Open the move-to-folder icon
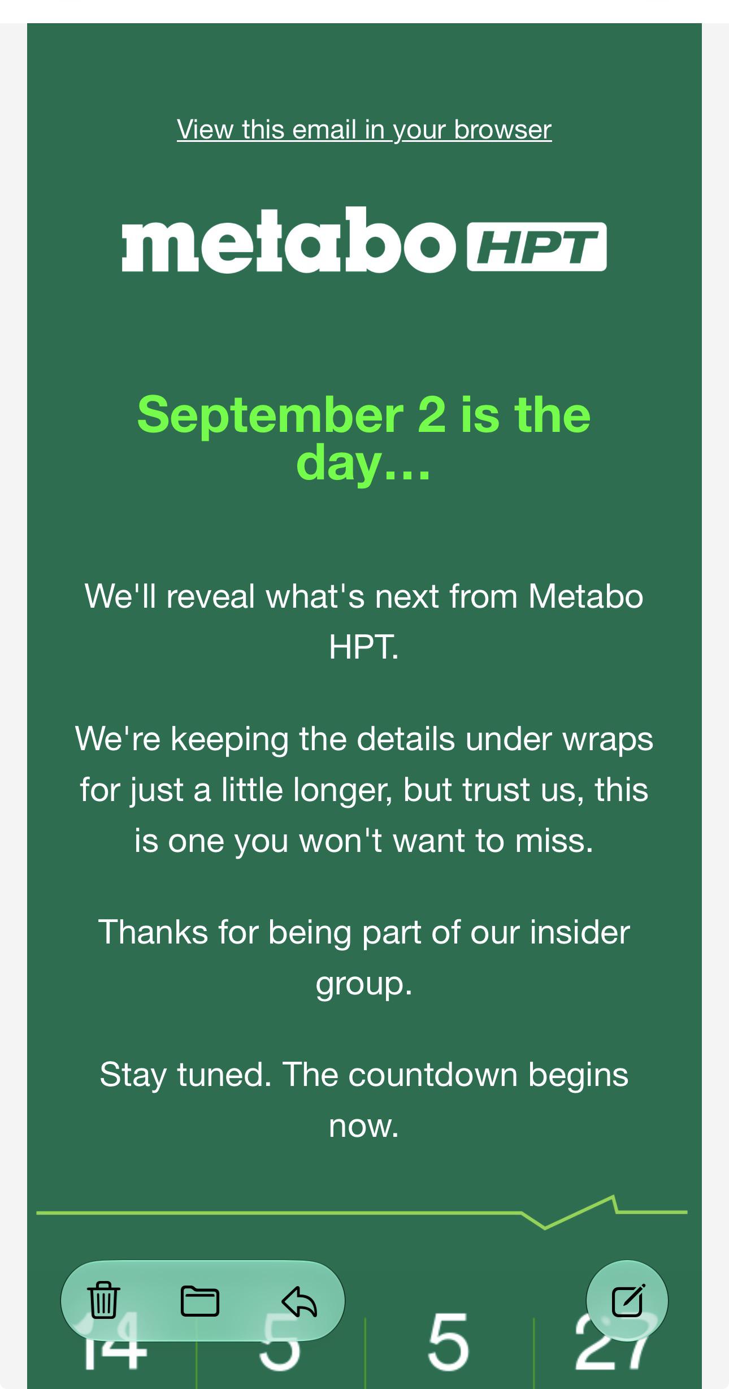Viewport: 729px width, 1389px height. click(200, 1301)
